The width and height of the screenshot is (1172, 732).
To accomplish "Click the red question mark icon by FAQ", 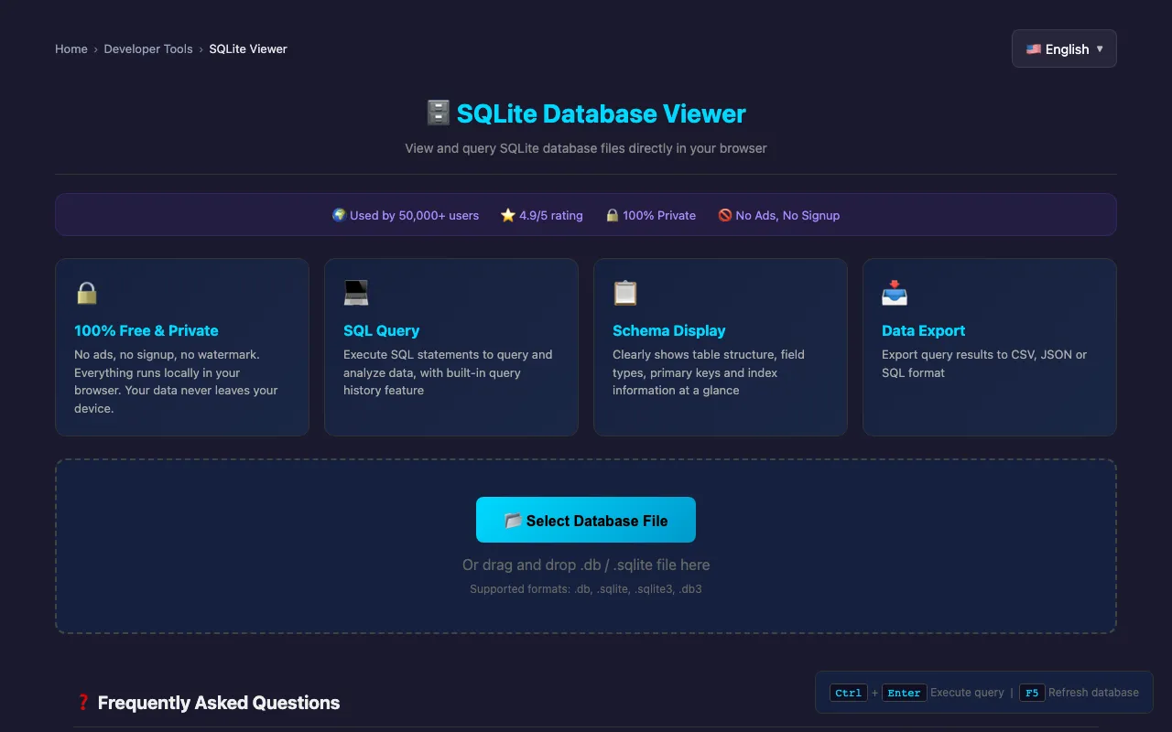I will [82, 703].
